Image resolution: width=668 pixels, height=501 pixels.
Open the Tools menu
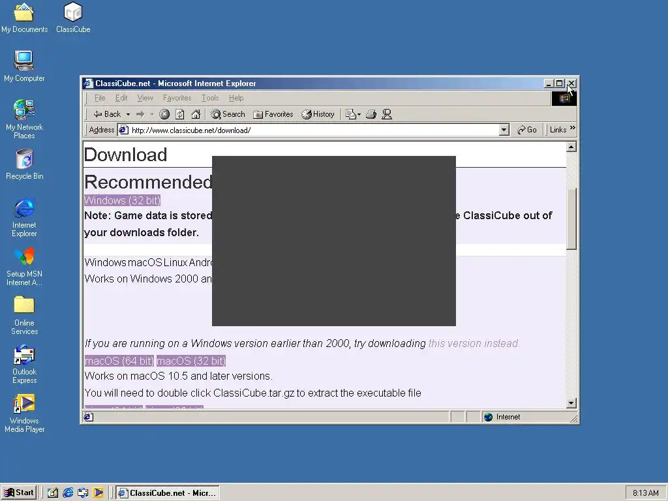pos(210,98)
